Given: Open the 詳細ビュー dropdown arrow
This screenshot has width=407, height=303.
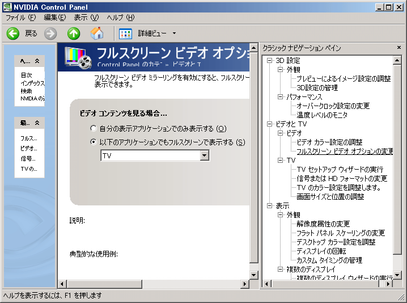Looking at the screenshot, I should click(174, 33).
